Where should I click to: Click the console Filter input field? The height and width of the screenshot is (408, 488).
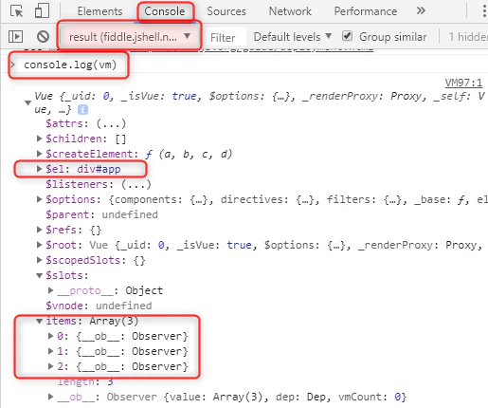pyautogui.click(x=226, y=38)
